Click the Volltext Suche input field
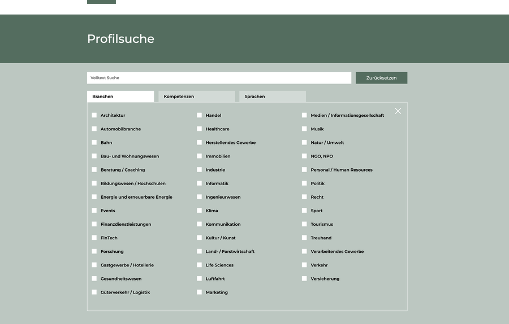Screen dimensions: 509x324 click(219, 78)
